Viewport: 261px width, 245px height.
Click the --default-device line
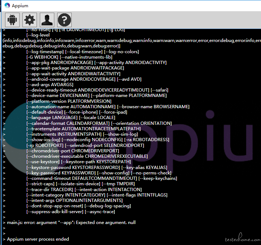tap(77, 112)
